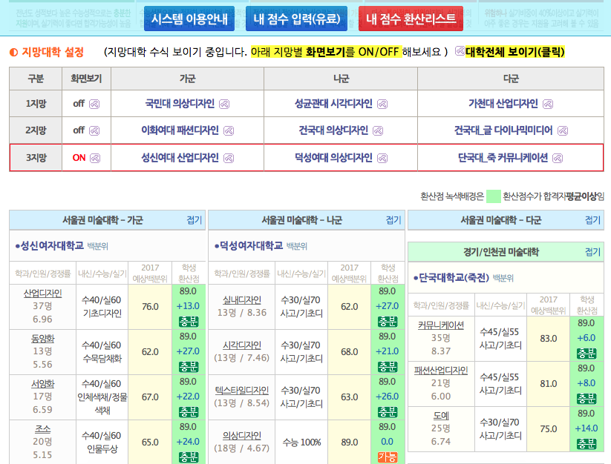Screen dimensions: 611x464
Task: Click 가군 column header
Action: click(x=187, y=79)
